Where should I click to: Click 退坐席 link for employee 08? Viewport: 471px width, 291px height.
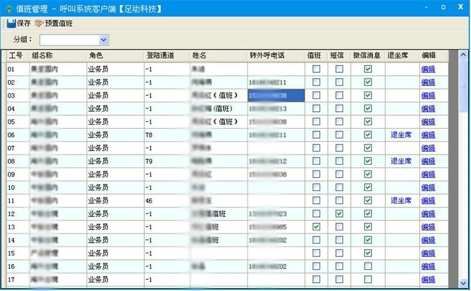(x=401, y=162)
